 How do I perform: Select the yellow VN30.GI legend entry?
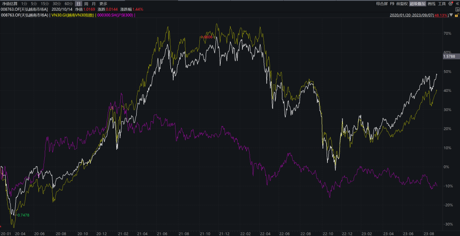(x=72, y=15)
